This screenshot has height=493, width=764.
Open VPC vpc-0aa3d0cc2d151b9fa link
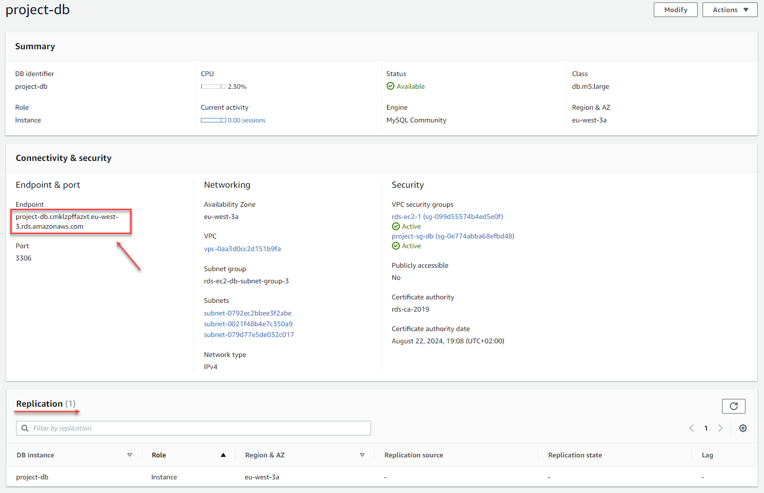(242, 249)
